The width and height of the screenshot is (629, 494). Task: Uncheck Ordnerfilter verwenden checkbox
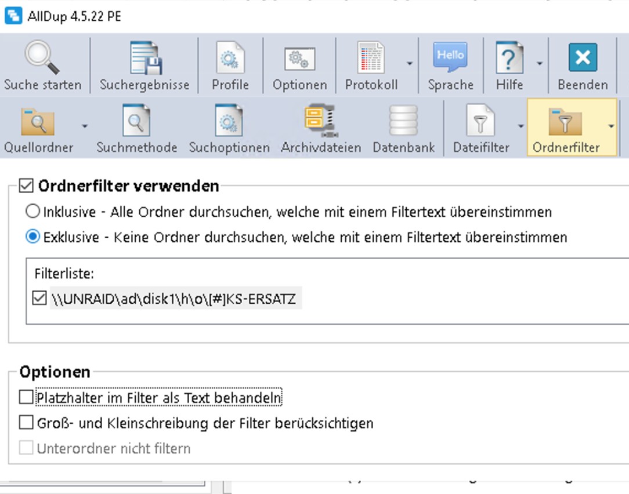pos(26,186)
